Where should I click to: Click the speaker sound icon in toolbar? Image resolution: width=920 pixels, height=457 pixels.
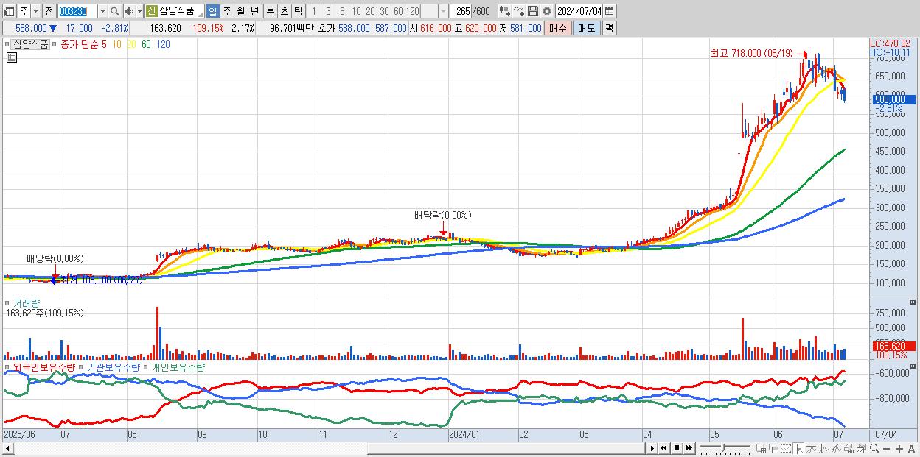[129, 11]
